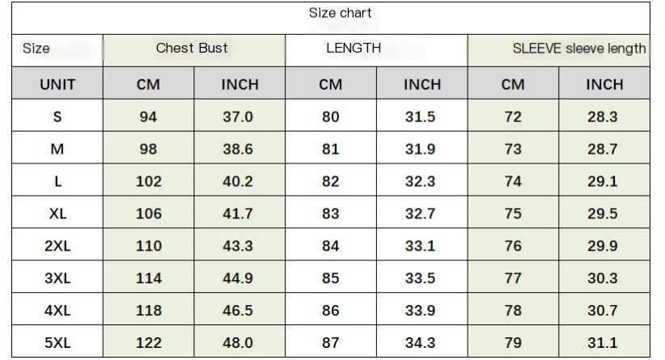
Task: Select the S size row label
Action: (x=57, y=116)
